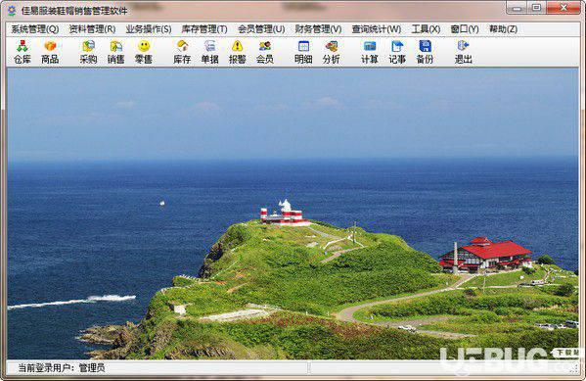
Task: Open the 记事 notes toolbar icon
Action: click(x=397, y=52)
